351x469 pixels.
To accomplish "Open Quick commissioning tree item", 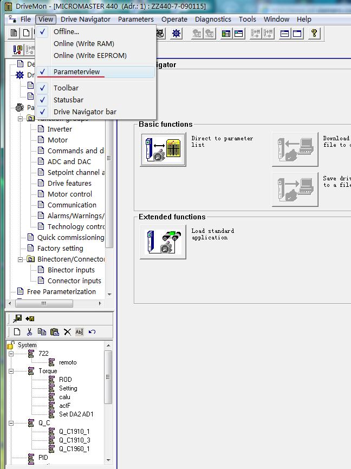I will click(70, 238).
